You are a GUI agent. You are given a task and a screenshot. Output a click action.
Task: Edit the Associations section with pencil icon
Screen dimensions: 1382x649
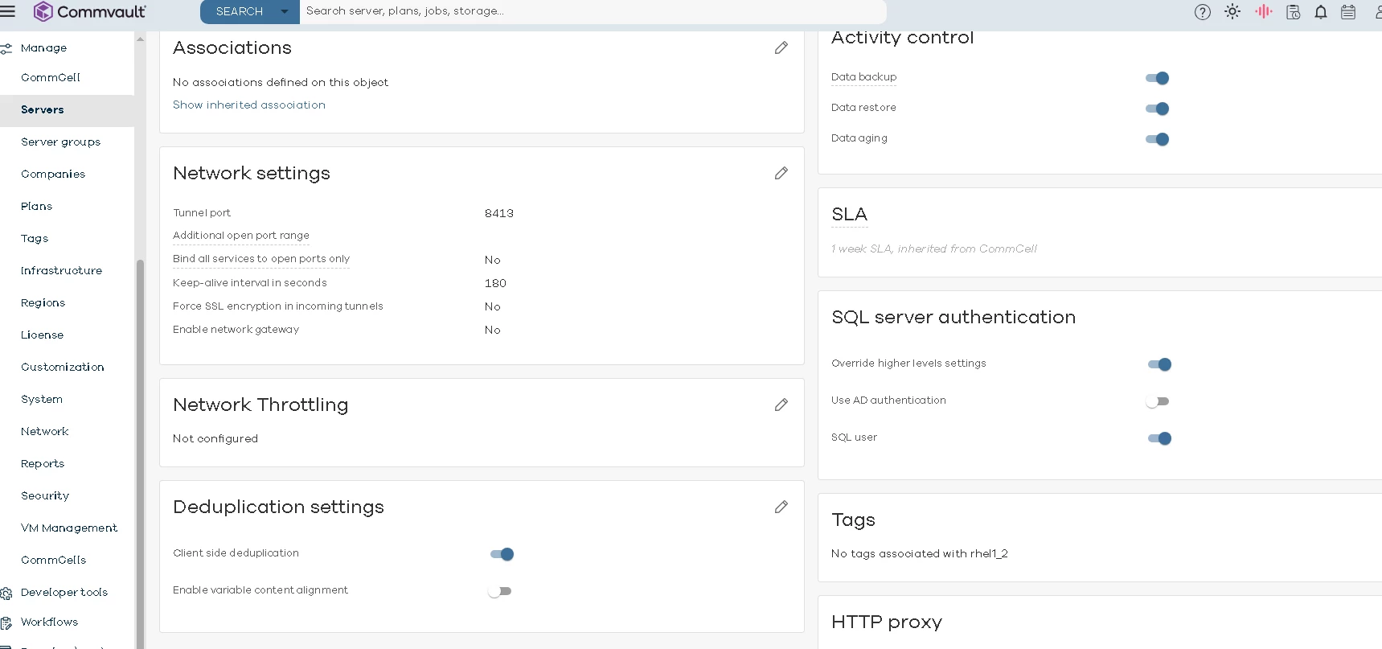(781, 48)
